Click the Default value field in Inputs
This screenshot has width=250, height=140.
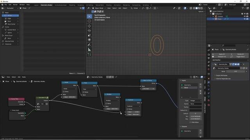[x=195, y=114]
